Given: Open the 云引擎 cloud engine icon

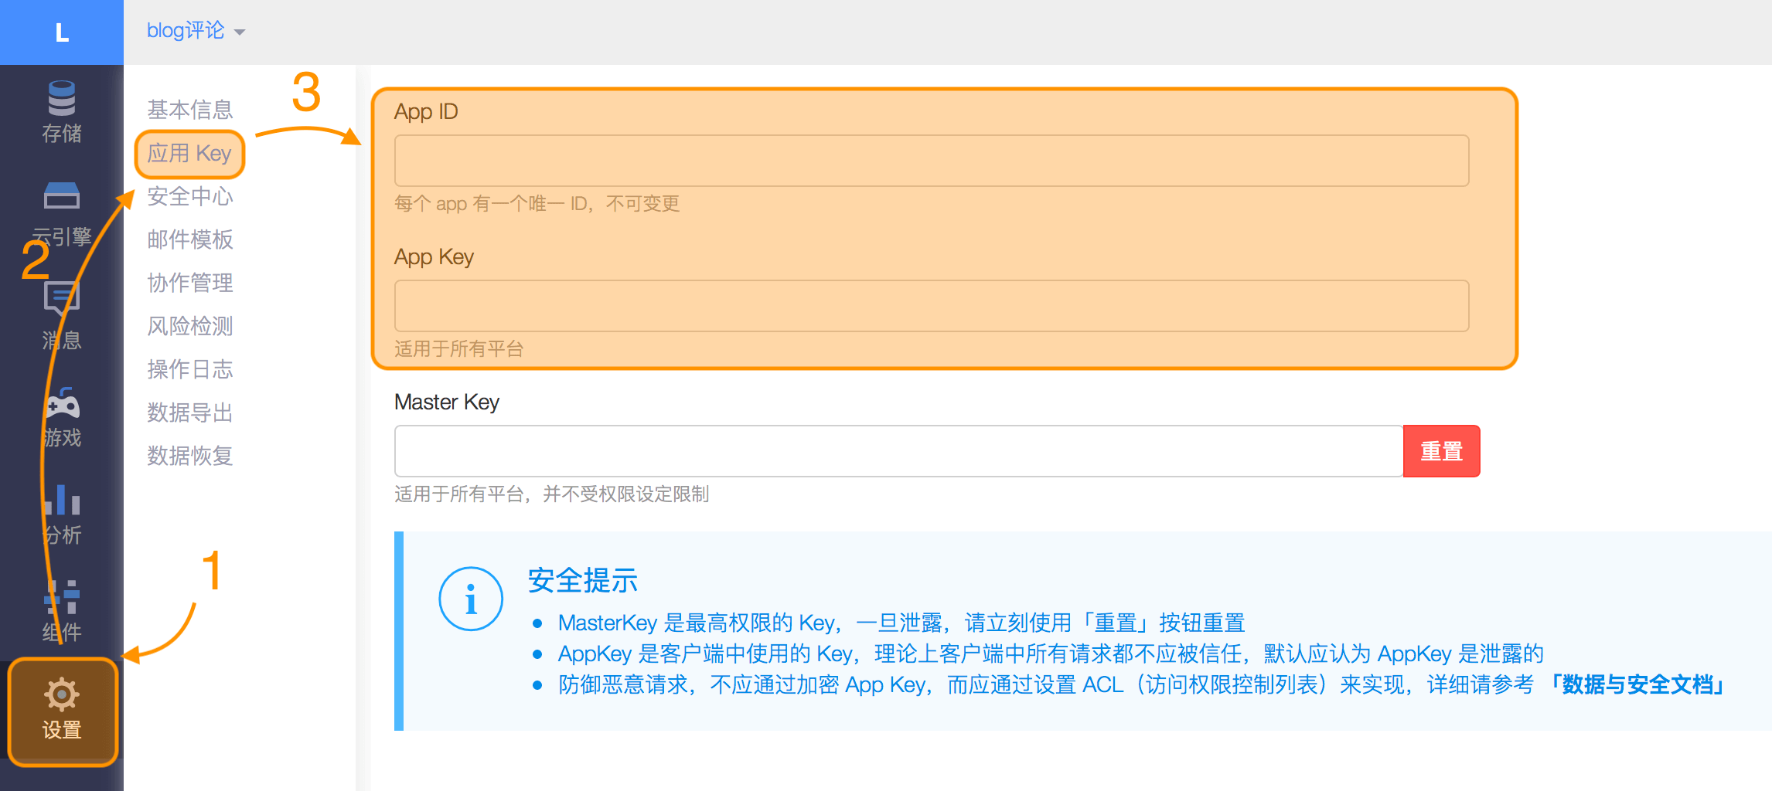Looking at the screenshot, I should 62,196.
